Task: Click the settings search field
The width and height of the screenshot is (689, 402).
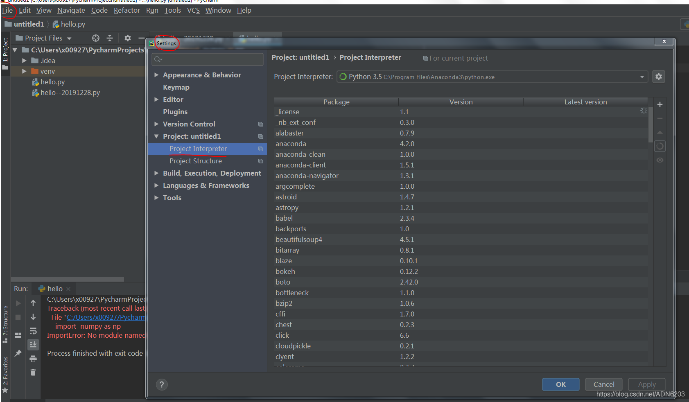Action: [x=208, y=59]
